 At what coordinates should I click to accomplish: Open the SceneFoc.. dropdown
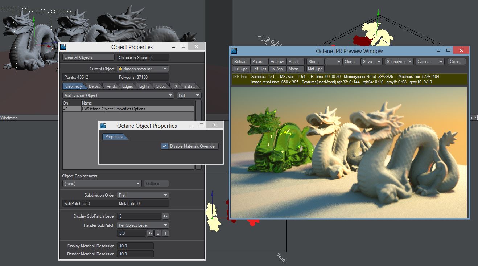tap(399, 62)
